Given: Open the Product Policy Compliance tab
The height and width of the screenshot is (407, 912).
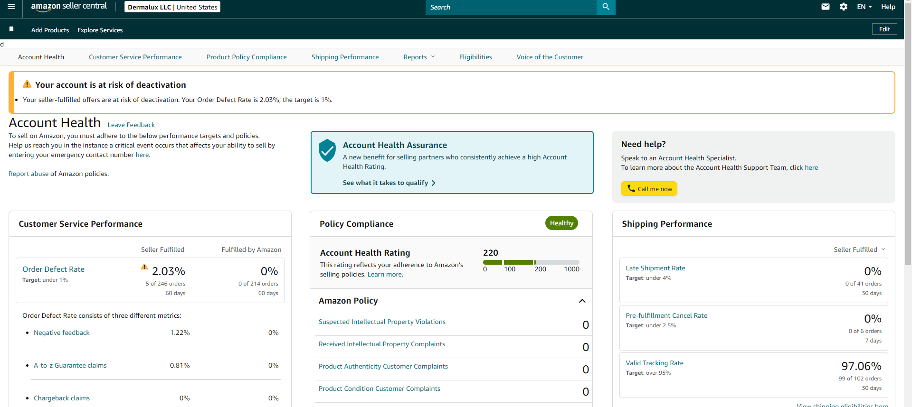Looking at the screenshot, I should click(247, 57).
